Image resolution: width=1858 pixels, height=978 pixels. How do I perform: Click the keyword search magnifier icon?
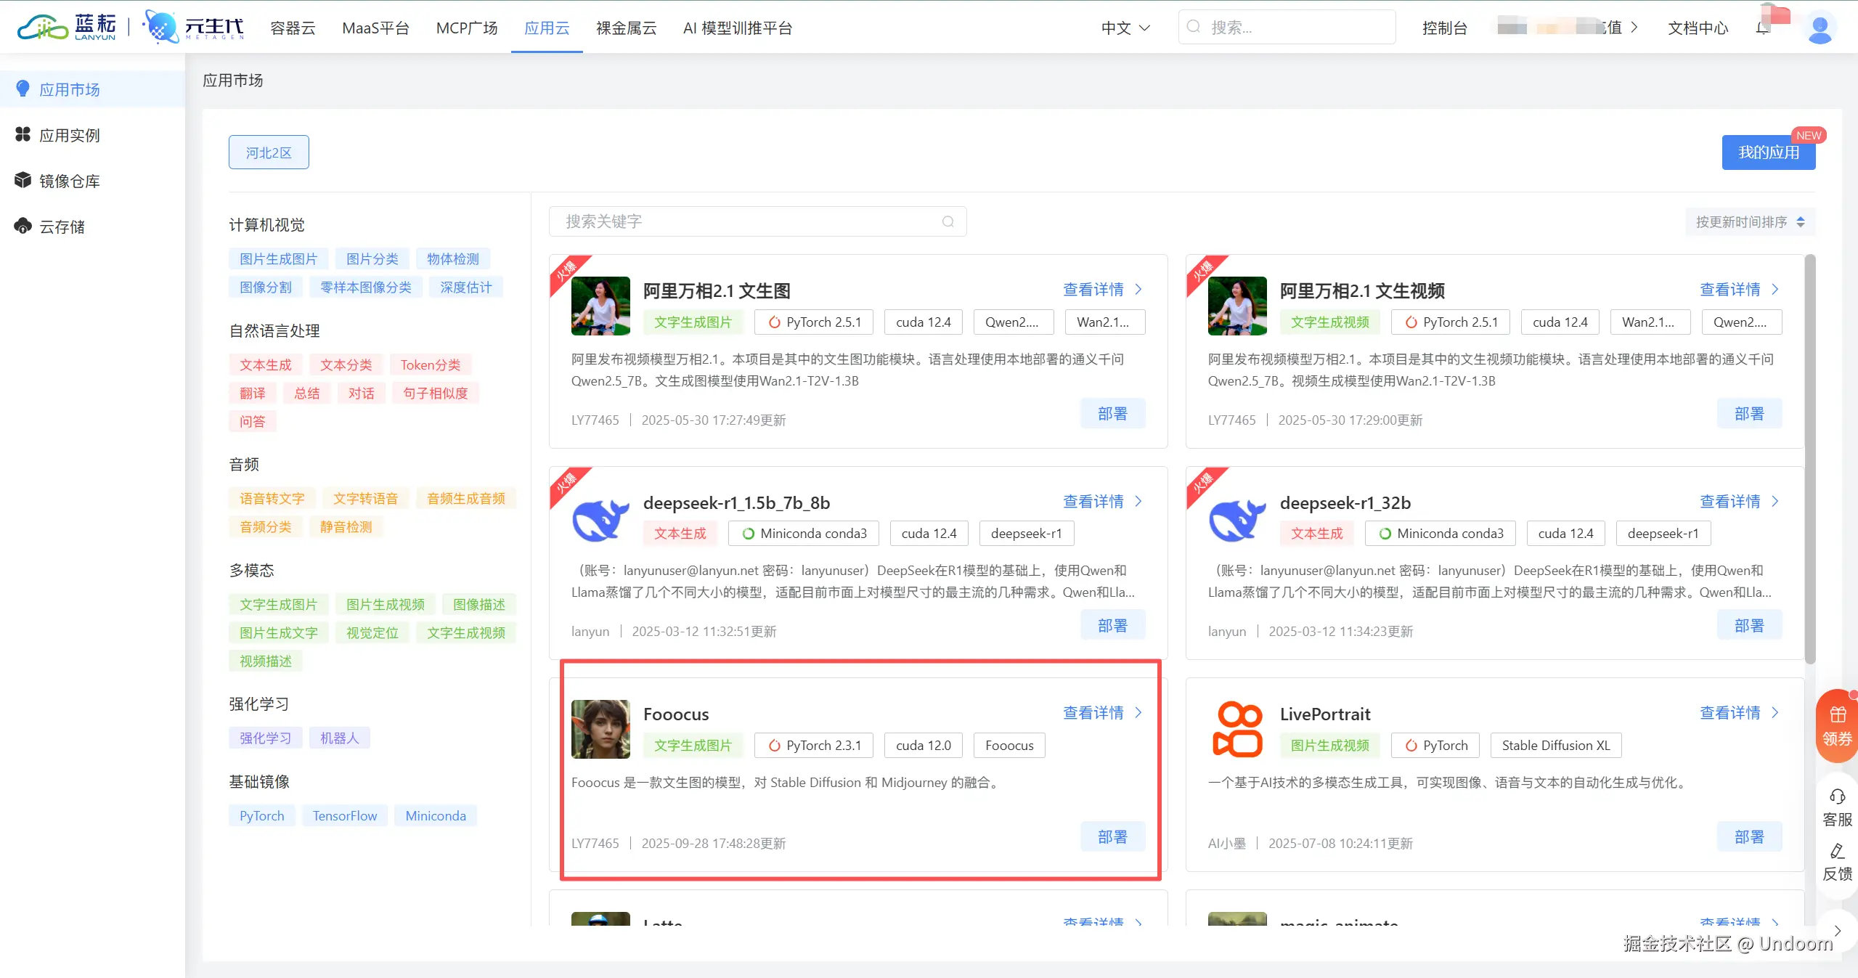point(948,221)
